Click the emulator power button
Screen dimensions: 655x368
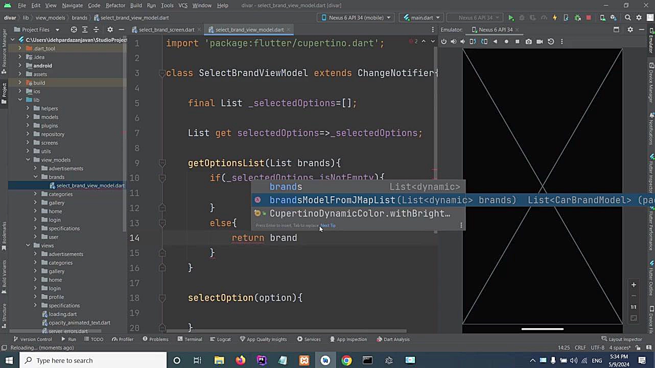(443, 41)
